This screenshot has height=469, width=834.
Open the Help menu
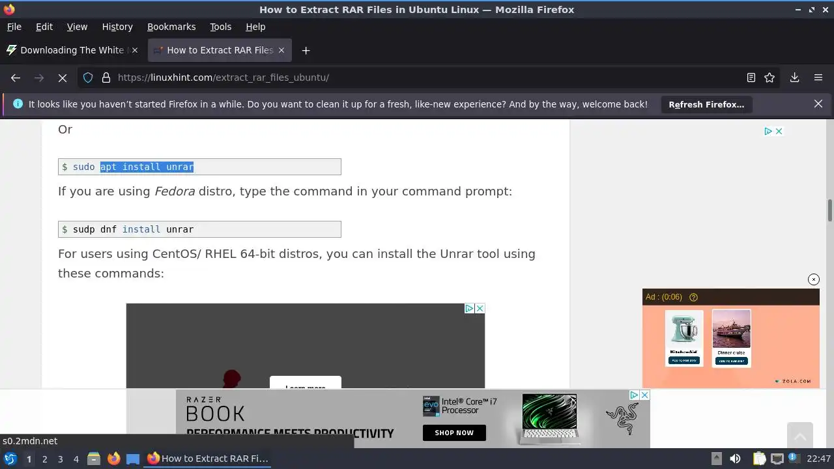point(255,27)
